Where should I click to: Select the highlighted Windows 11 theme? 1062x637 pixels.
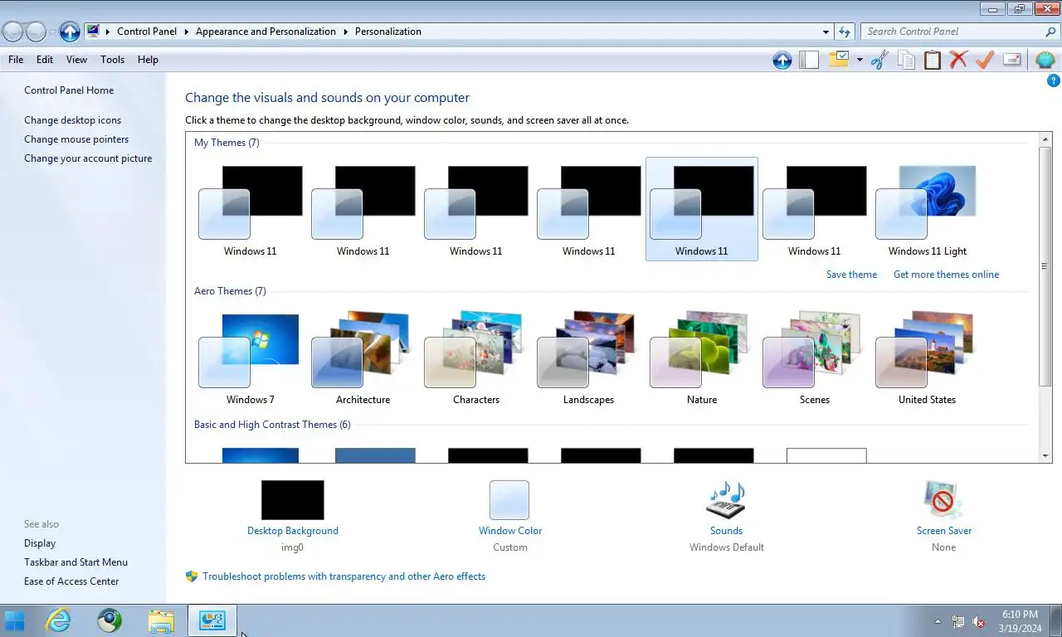click(702, 209)
